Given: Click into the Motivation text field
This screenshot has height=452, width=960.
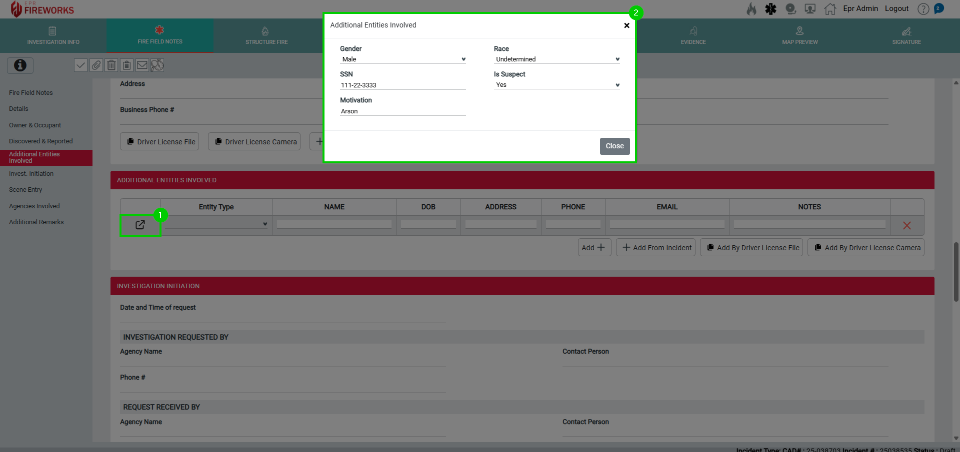Looking at the screenshot, I should (x=402, y=111).
